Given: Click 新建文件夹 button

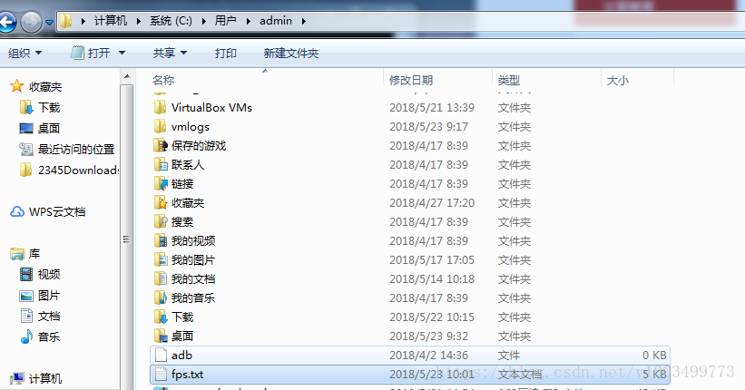Looking at the screenshot, I should click(x=290, y=54).
